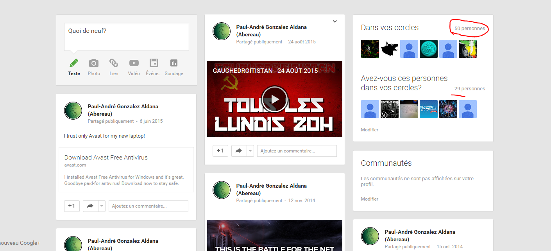Open share dropdown arrow under the video post
Viewport: 551px width, 251px height.
[250, 151]
